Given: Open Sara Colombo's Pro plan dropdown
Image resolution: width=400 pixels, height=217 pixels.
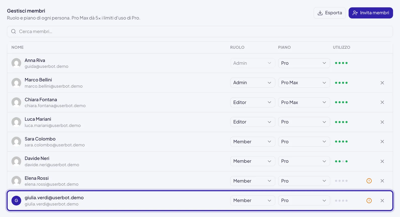Looking at the screenshot, I should point(304,142).
